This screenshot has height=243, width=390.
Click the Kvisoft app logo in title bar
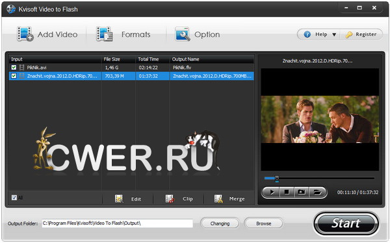[x=11, y=9]
